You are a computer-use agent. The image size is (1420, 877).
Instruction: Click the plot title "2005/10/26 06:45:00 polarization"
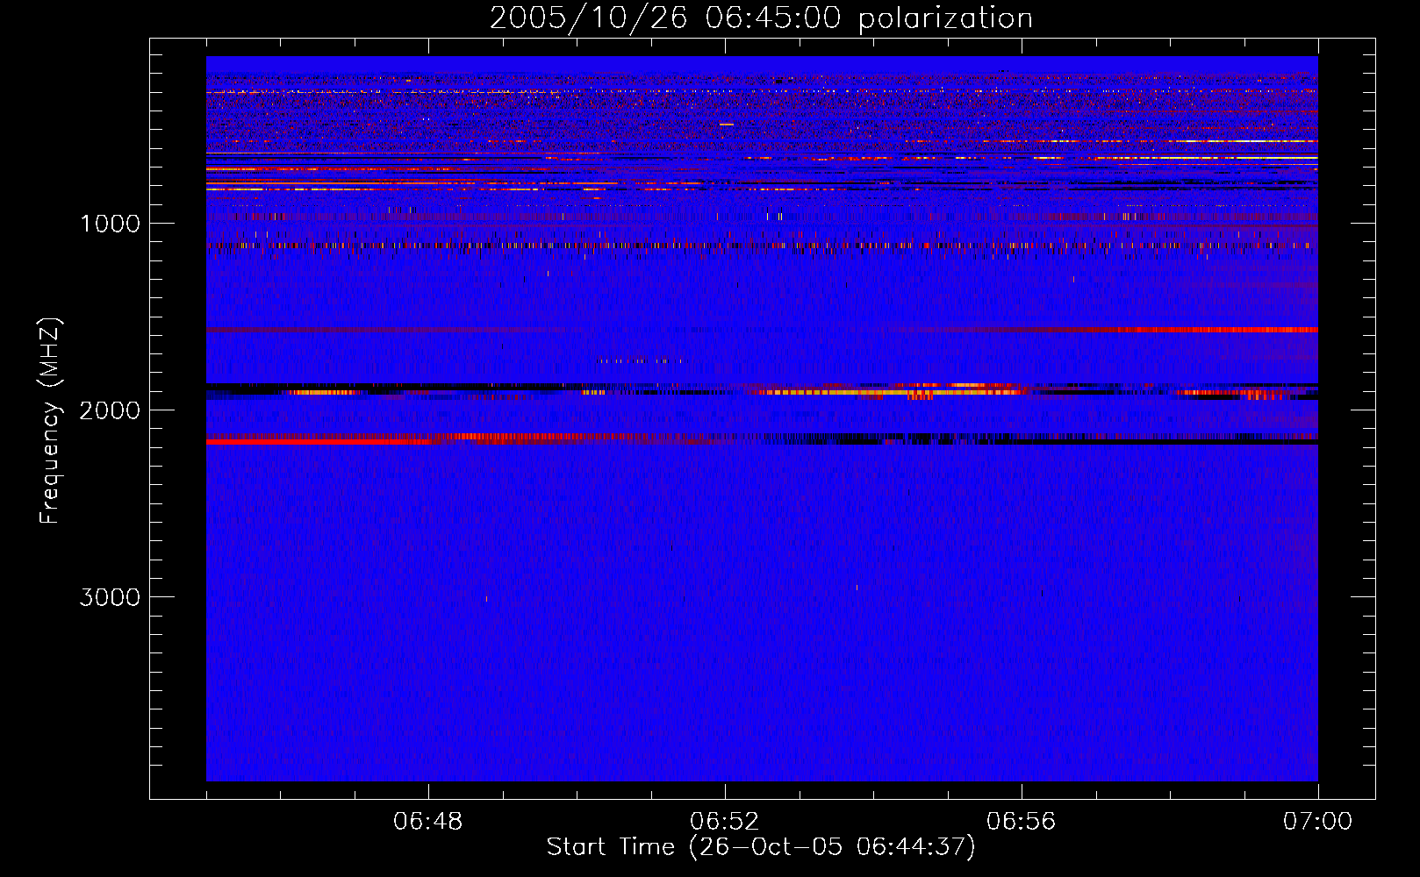coord(761,18)
